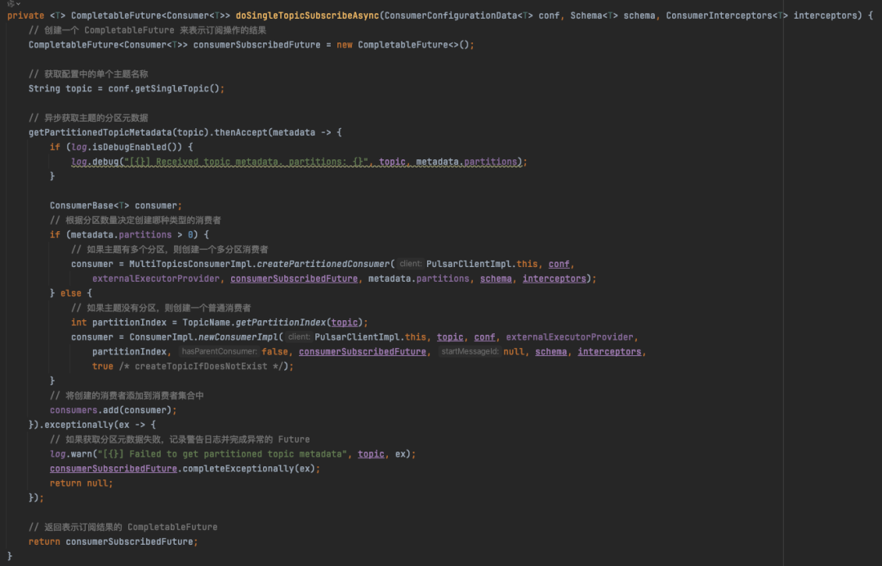Select ConsumerConfigurationData parameter type in signature
This screenshot has height=566, width=882.
tap(451, 16)
